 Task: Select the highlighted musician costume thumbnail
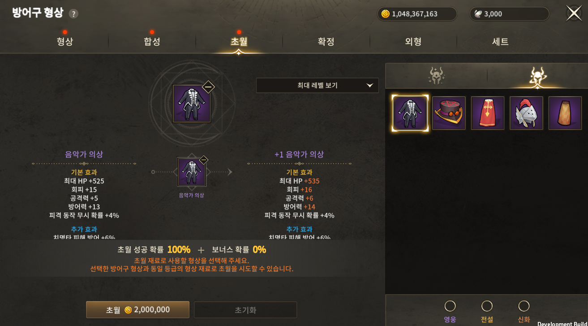click(x=410, y=113)
